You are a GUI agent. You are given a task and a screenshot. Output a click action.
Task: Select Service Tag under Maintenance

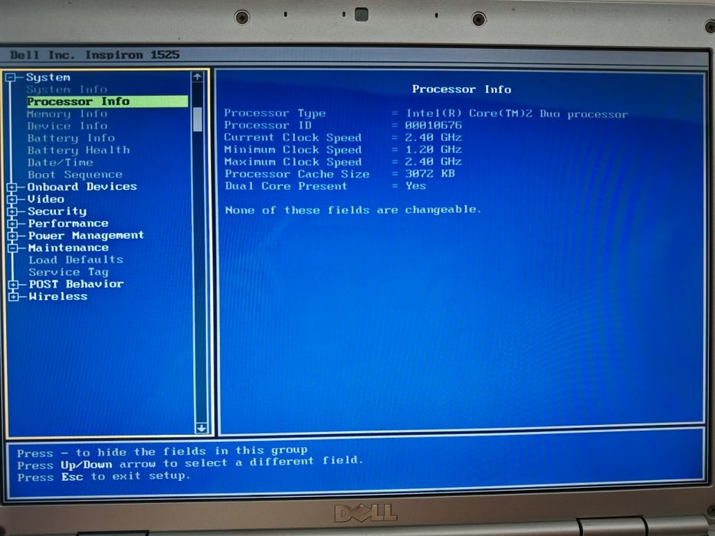tap(68, 272)
